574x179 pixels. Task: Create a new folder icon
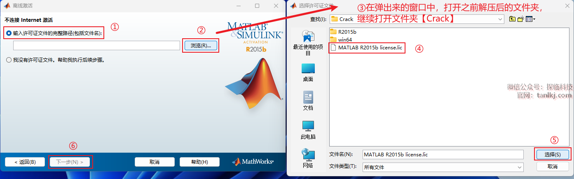pos(520,19)
